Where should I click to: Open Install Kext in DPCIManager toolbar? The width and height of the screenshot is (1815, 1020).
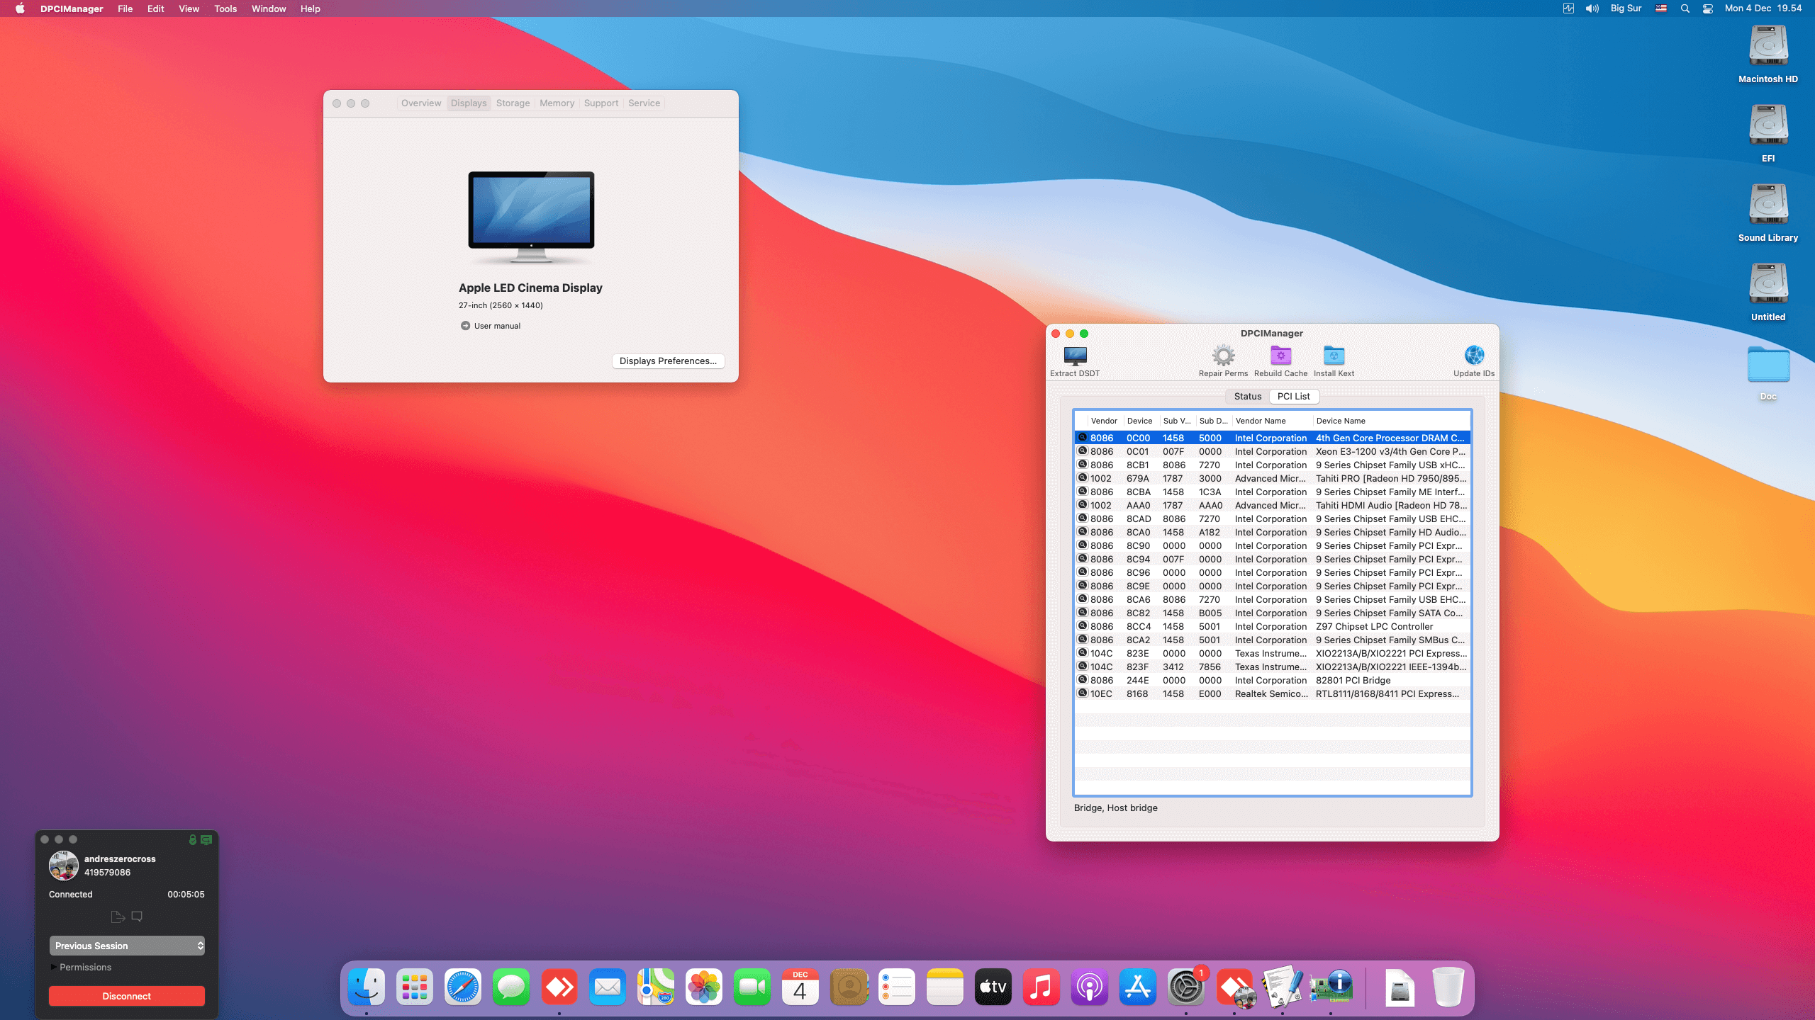pyautogui.click(x=1334, y=361)
